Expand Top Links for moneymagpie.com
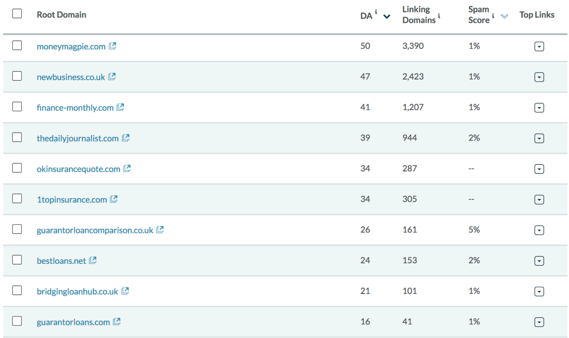 click(x=539, y=46)
